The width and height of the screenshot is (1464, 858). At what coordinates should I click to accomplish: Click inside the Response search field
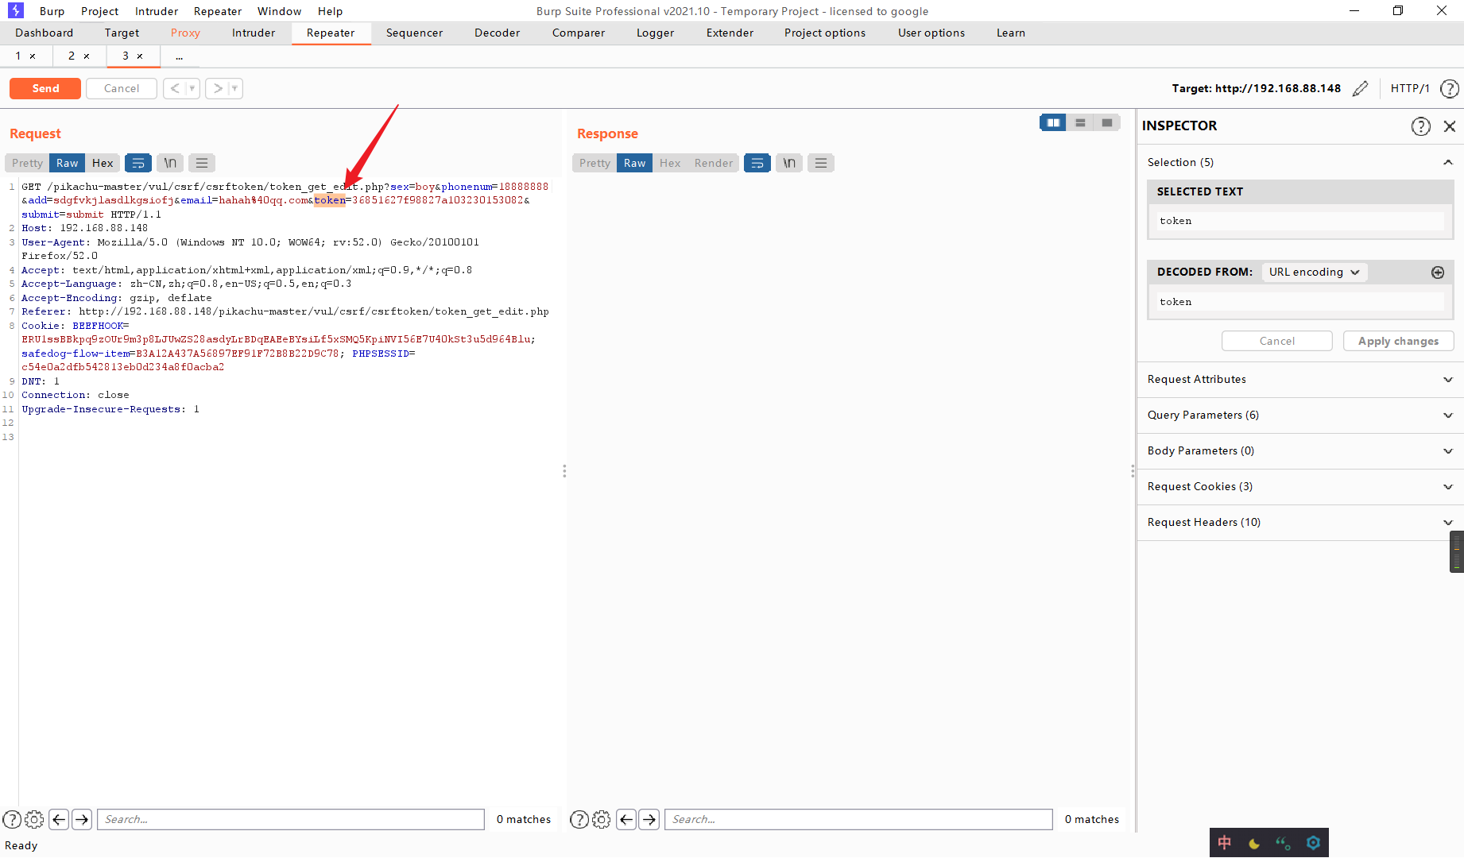pos(858,819)
